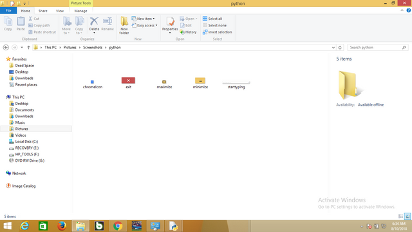Open Firefox from the taskbar

[x=62, y=226]
